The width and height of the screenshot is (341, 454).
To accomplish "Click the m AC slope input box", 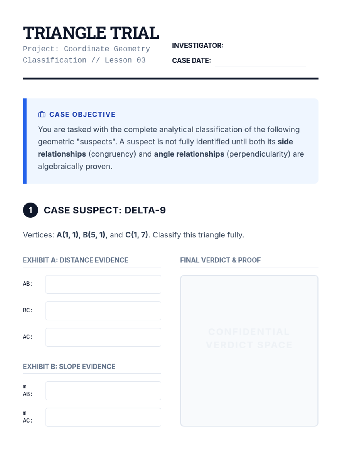I will (103, 417).
